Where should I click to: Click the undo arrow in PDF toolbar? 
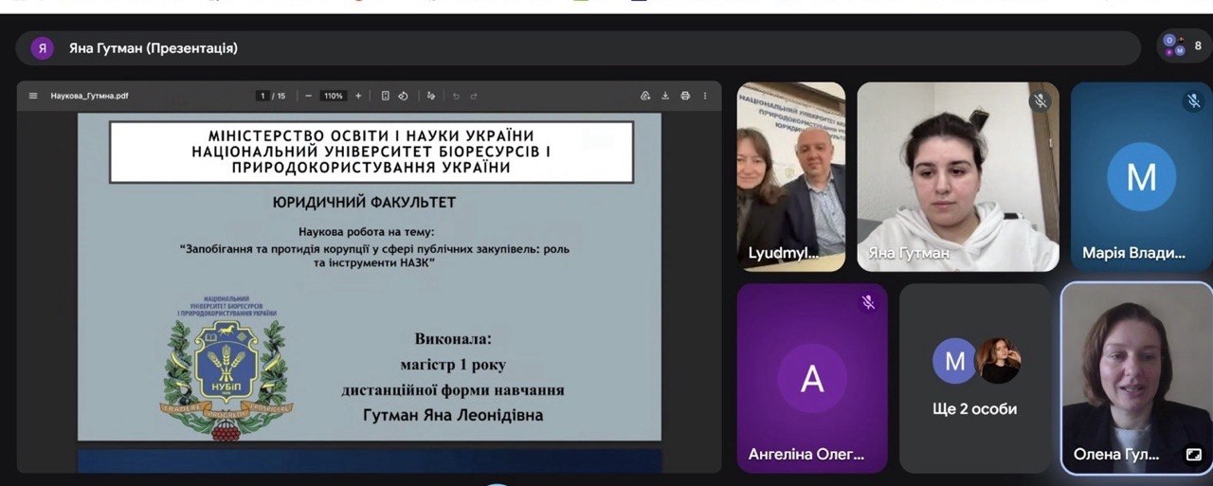click(x=456, y=96)
